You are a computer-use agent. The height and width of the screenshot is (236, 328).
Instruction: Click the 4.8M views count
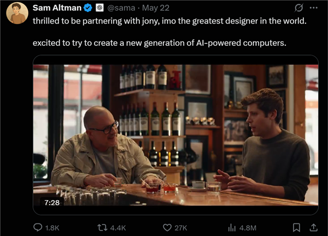(248, 227)
